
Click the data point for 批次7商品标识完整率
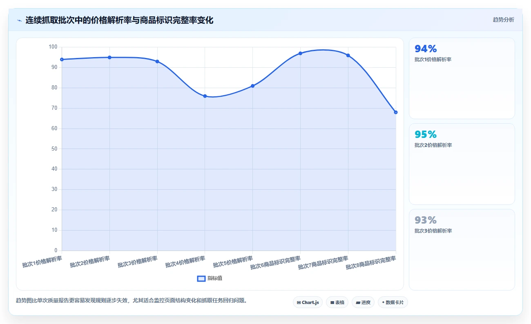(x=348, y=55)
